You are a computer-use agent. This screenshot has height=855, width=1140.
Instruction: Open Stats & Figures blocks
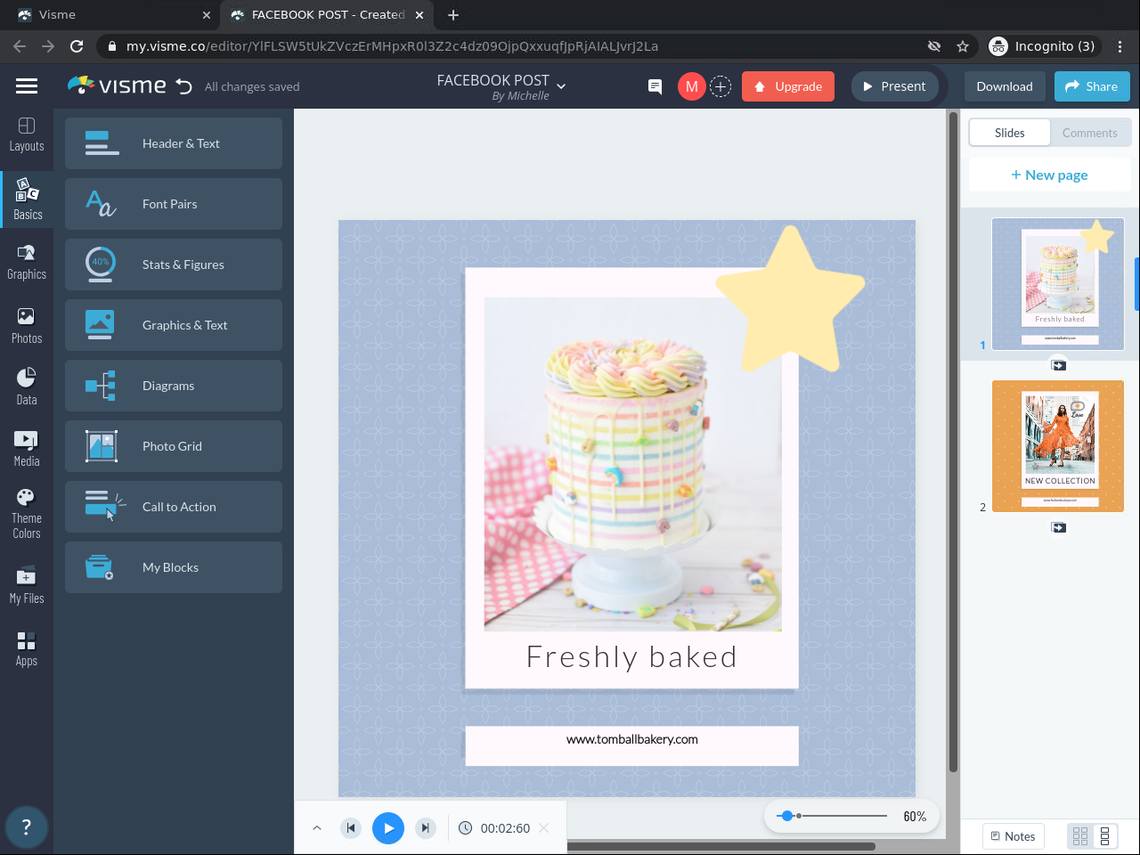[174, 265]
